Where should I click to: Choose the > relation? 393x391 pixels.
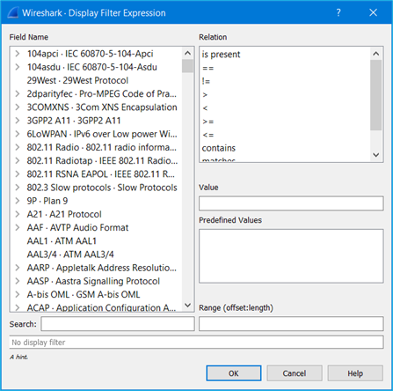(205, 94)
